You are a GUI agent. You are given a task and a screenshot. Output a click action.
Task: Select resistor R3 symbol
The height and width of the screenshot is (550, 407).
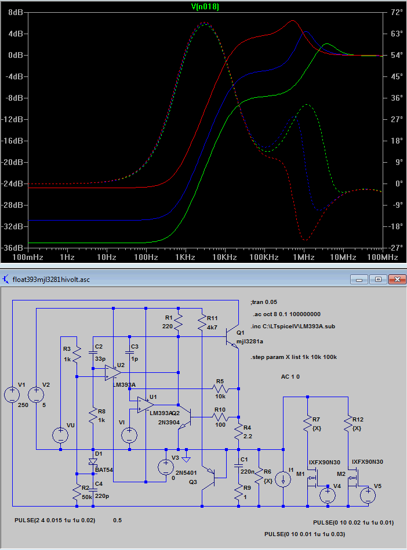coord(77,354)
